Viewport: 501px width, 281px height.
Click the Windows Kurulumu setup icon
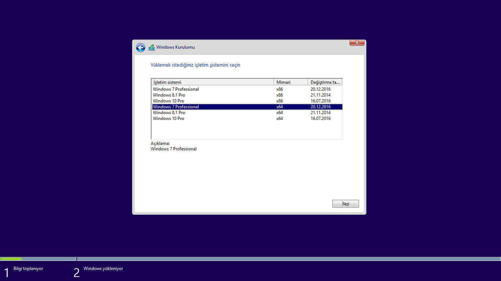(x=151, y=47)
